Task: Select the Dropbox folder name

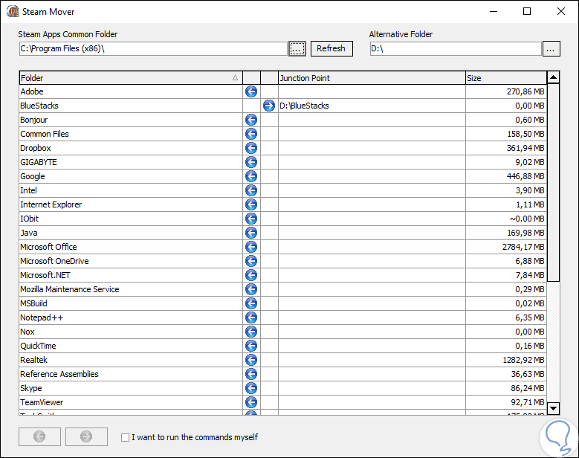Action: pyautogui.click(x=36, y=148)
